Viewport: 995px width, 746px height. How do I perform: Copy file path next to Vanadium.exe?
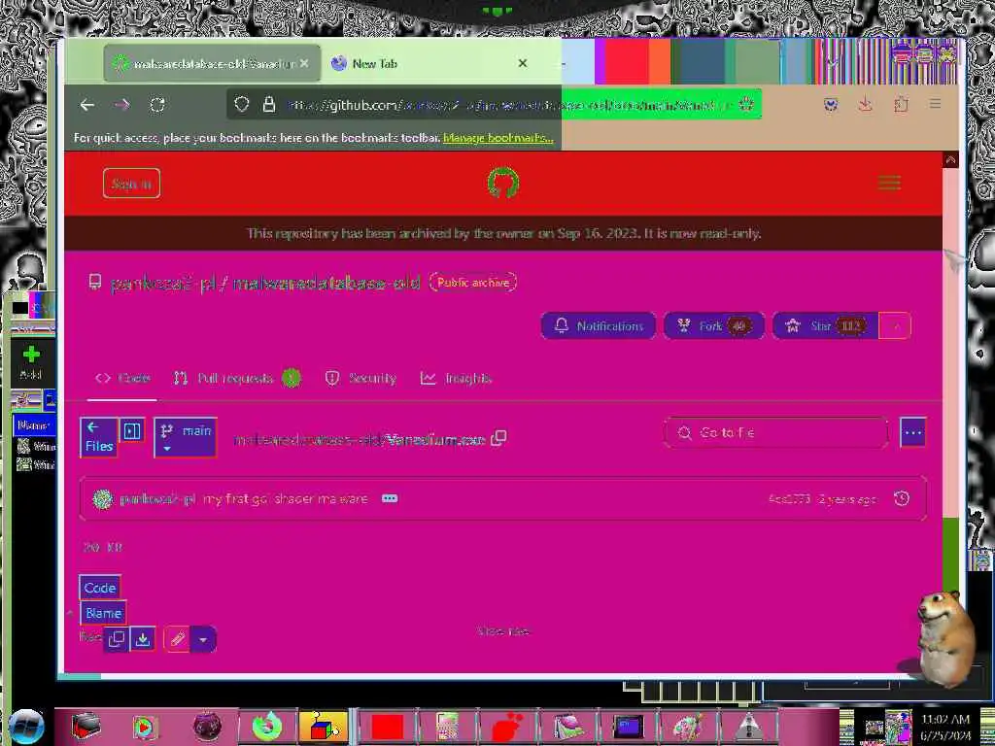pos(499,438)
